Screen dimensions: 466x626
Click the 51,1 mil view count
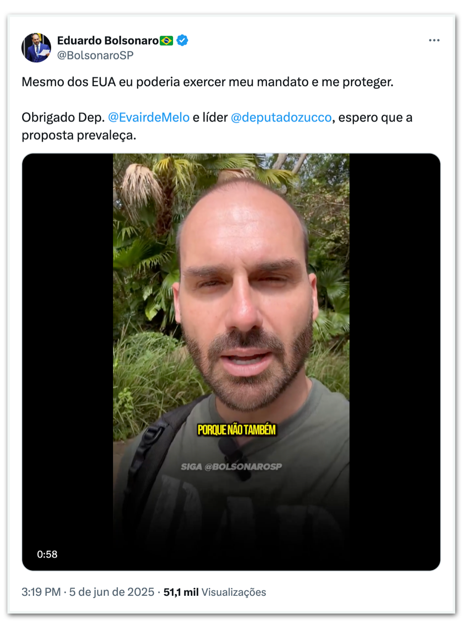tap(181, 592)
